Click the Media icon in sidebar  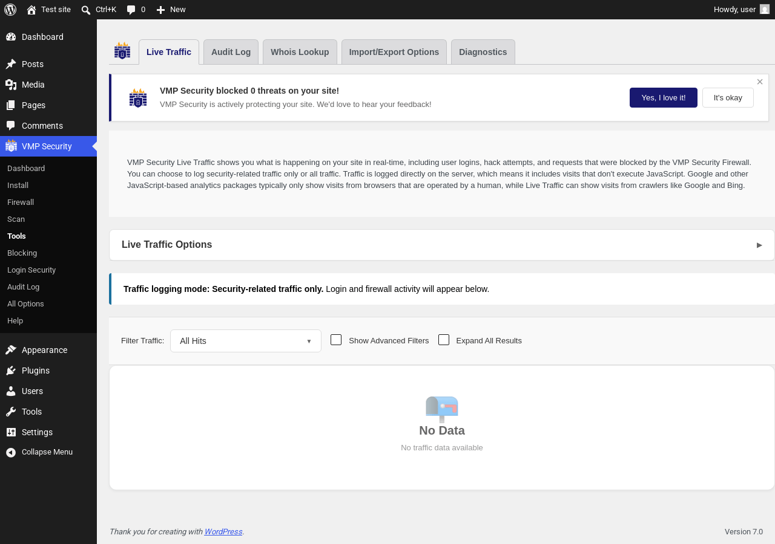[x=11, y=85]
